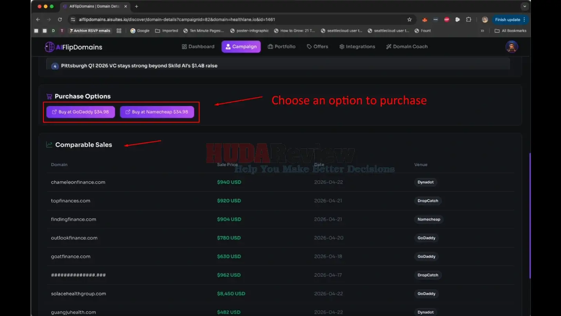
Task: Click the page vertical scrollbar
Action: click(x=530, y=215)
